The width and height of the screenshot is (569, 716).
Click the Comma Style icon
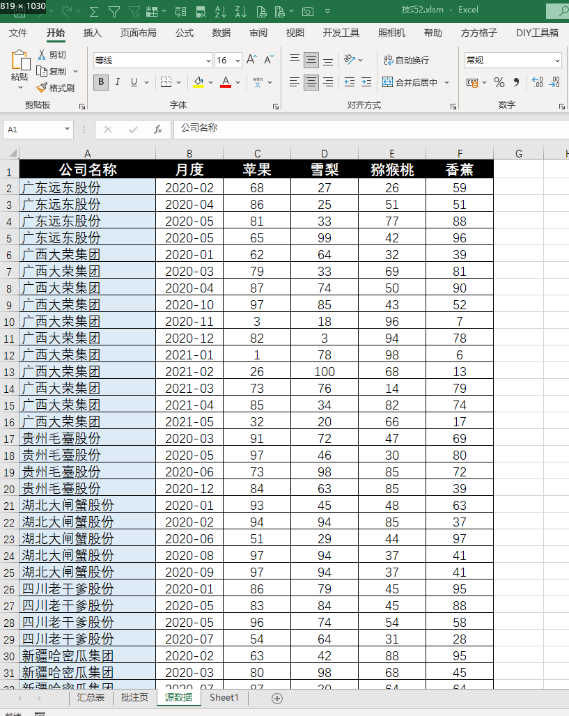point(517,82)
